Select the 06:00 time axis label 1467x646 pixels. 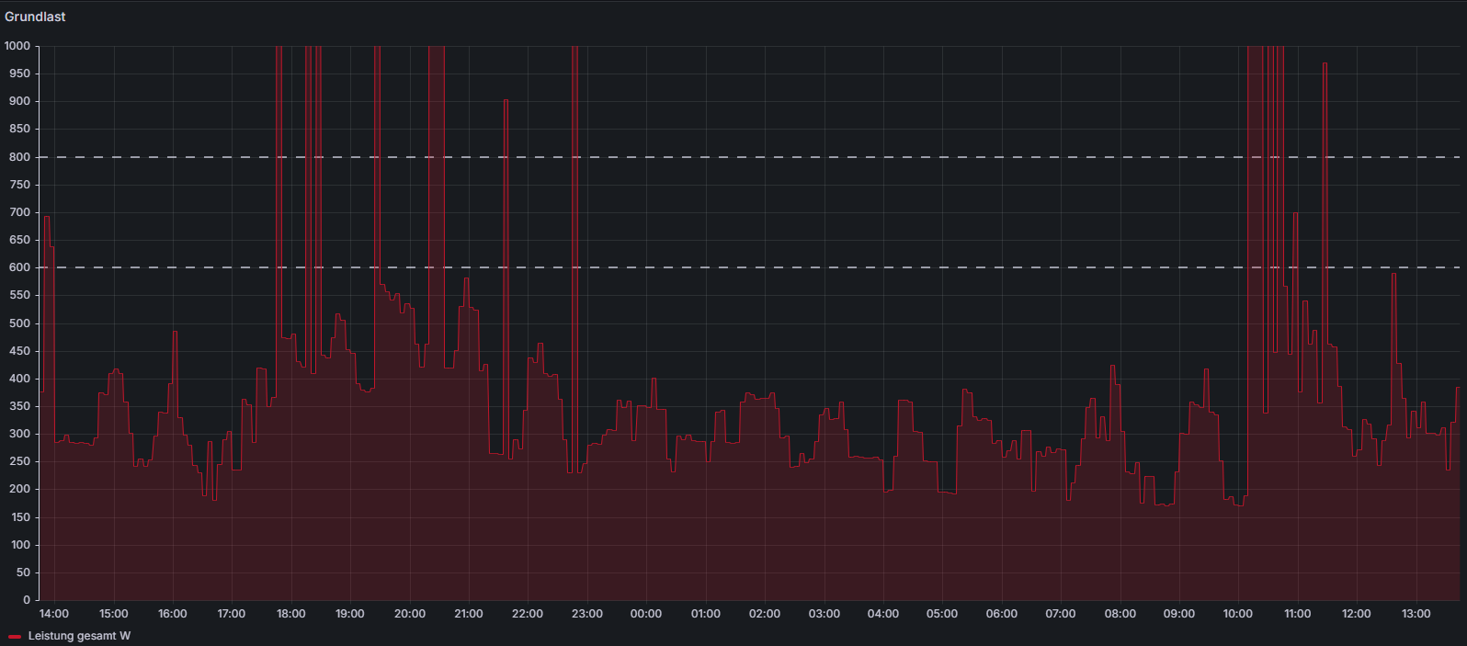(x=1002, y=614)
